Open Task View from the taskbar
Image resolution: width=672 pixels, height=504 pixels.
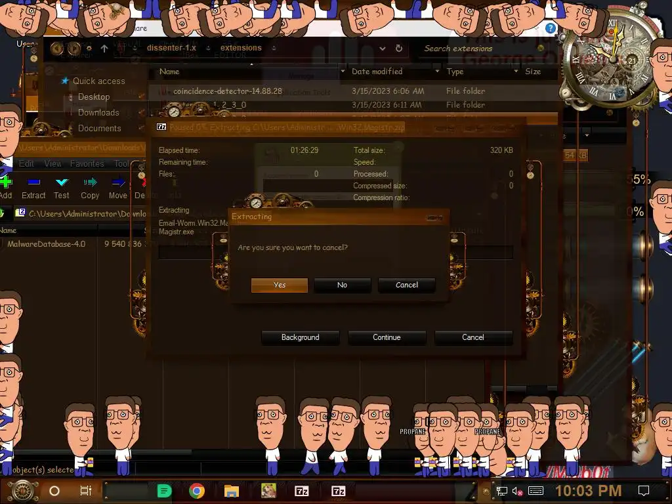(86, 491)
